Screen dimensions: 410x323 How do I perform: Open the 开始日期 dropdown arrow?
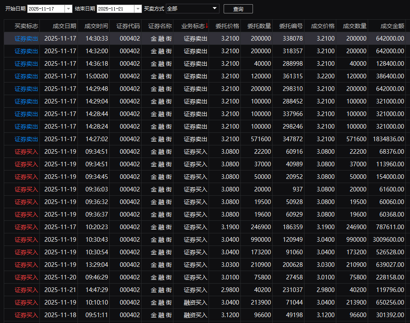(68, 9)
